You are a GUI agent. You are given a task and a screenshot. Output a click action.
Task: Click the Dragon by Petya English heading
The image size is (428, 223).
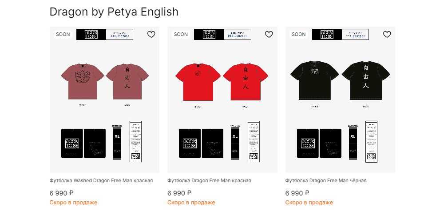(x=114, y=12)
